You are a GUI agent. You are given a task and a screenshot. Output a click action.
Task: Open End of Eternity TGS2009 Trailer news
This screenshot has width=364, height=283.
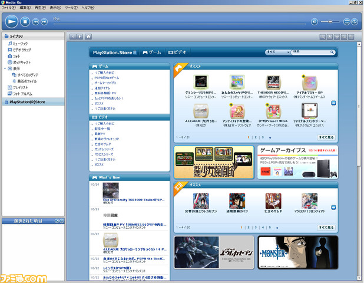pyautogui.click(x=134, y=200)
